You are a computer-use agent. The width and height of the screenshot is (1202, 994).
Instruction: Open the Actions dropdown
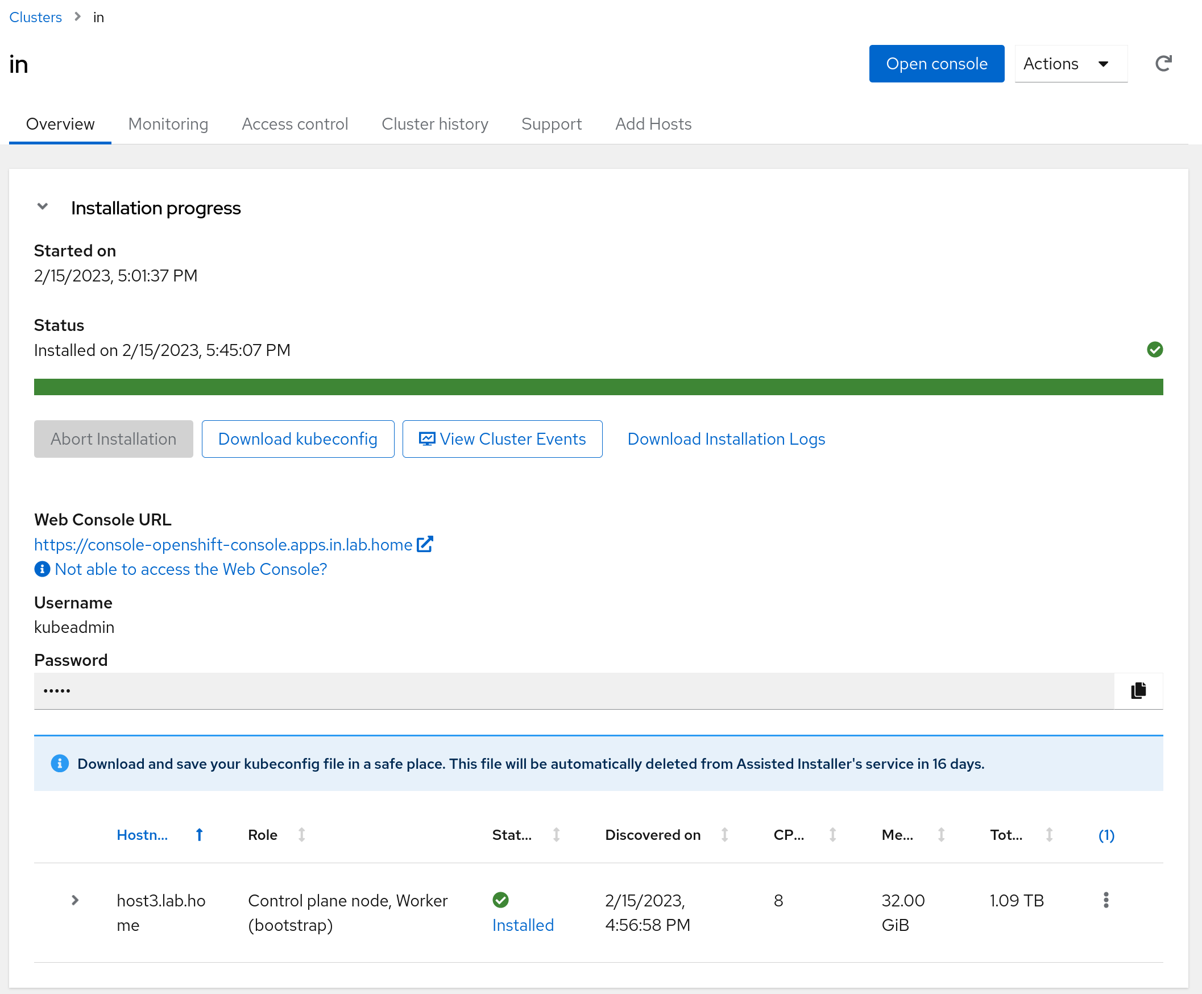click(1070, 64)
